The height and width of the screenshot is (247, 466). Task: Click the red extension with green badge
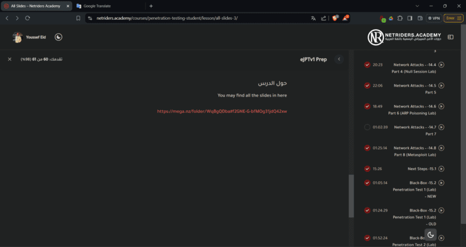(383, 19)
